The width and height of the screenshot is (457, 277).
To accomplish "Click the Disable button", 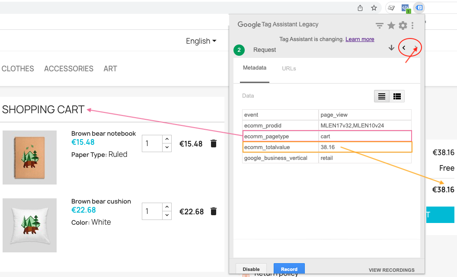I will [251, 269].
